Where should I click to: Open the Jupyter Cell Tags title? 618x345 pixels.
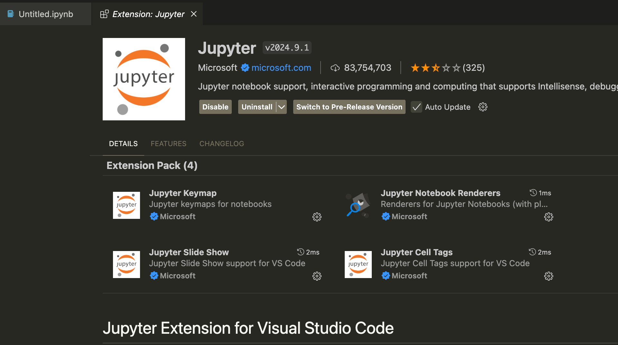pos(417,252)
